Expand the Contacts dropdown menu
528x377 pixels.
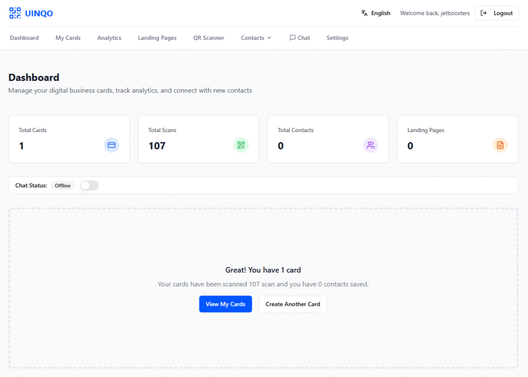click(256, 38)
